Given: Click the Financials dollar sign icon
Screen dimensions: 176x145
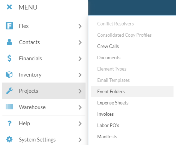Looking at the screenshot, I should point(9,58).
